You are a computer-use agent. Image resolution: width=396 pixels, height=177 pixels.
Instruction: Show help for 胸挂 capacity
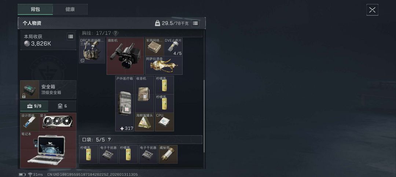[115, 33]
